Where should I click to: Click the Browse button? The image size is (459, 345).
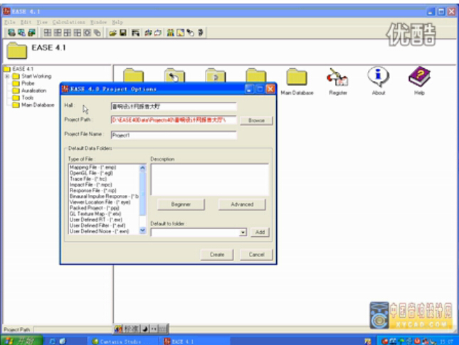coord(256,120)
